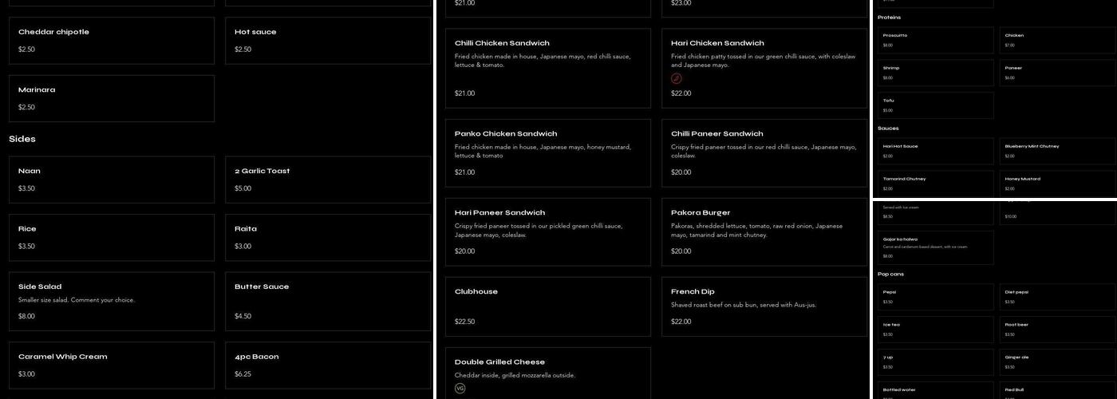Viewport: 1117px width, 399px height.
Task: Choose the Pakora Burger menu item
Action: point(764,231)
